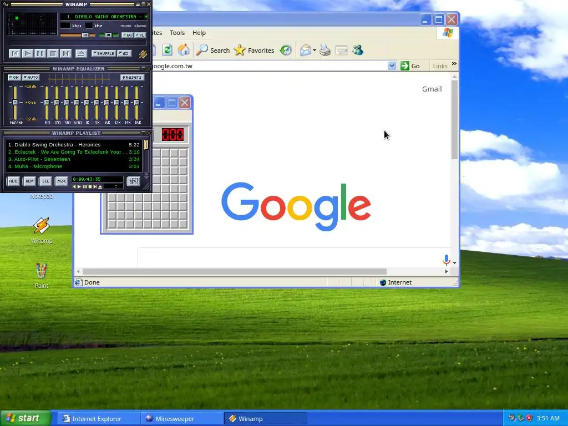568x426 pixels.
Task: Click the Winamp volume slider handle
Action: [85, 35]
